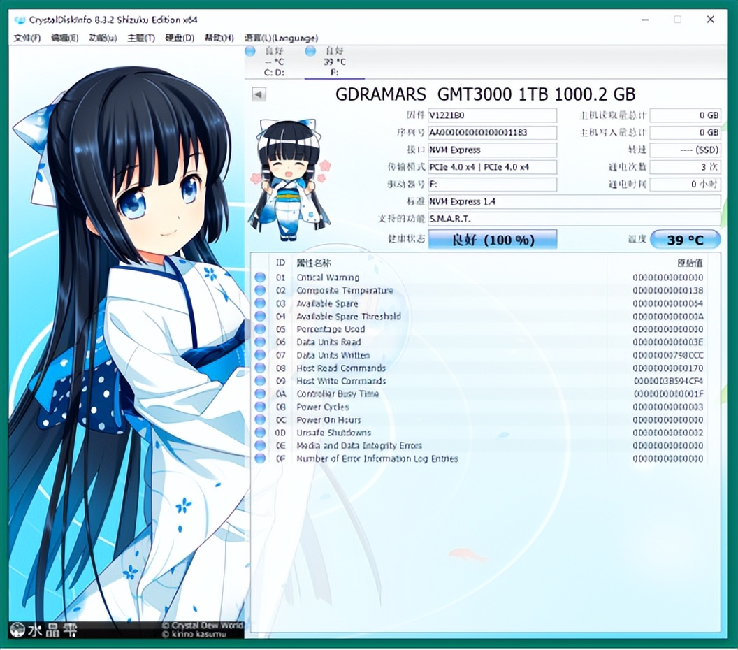Select the firmware field showing V1221B0
This screenshot has width=738, height=650.
coord(492,115)
